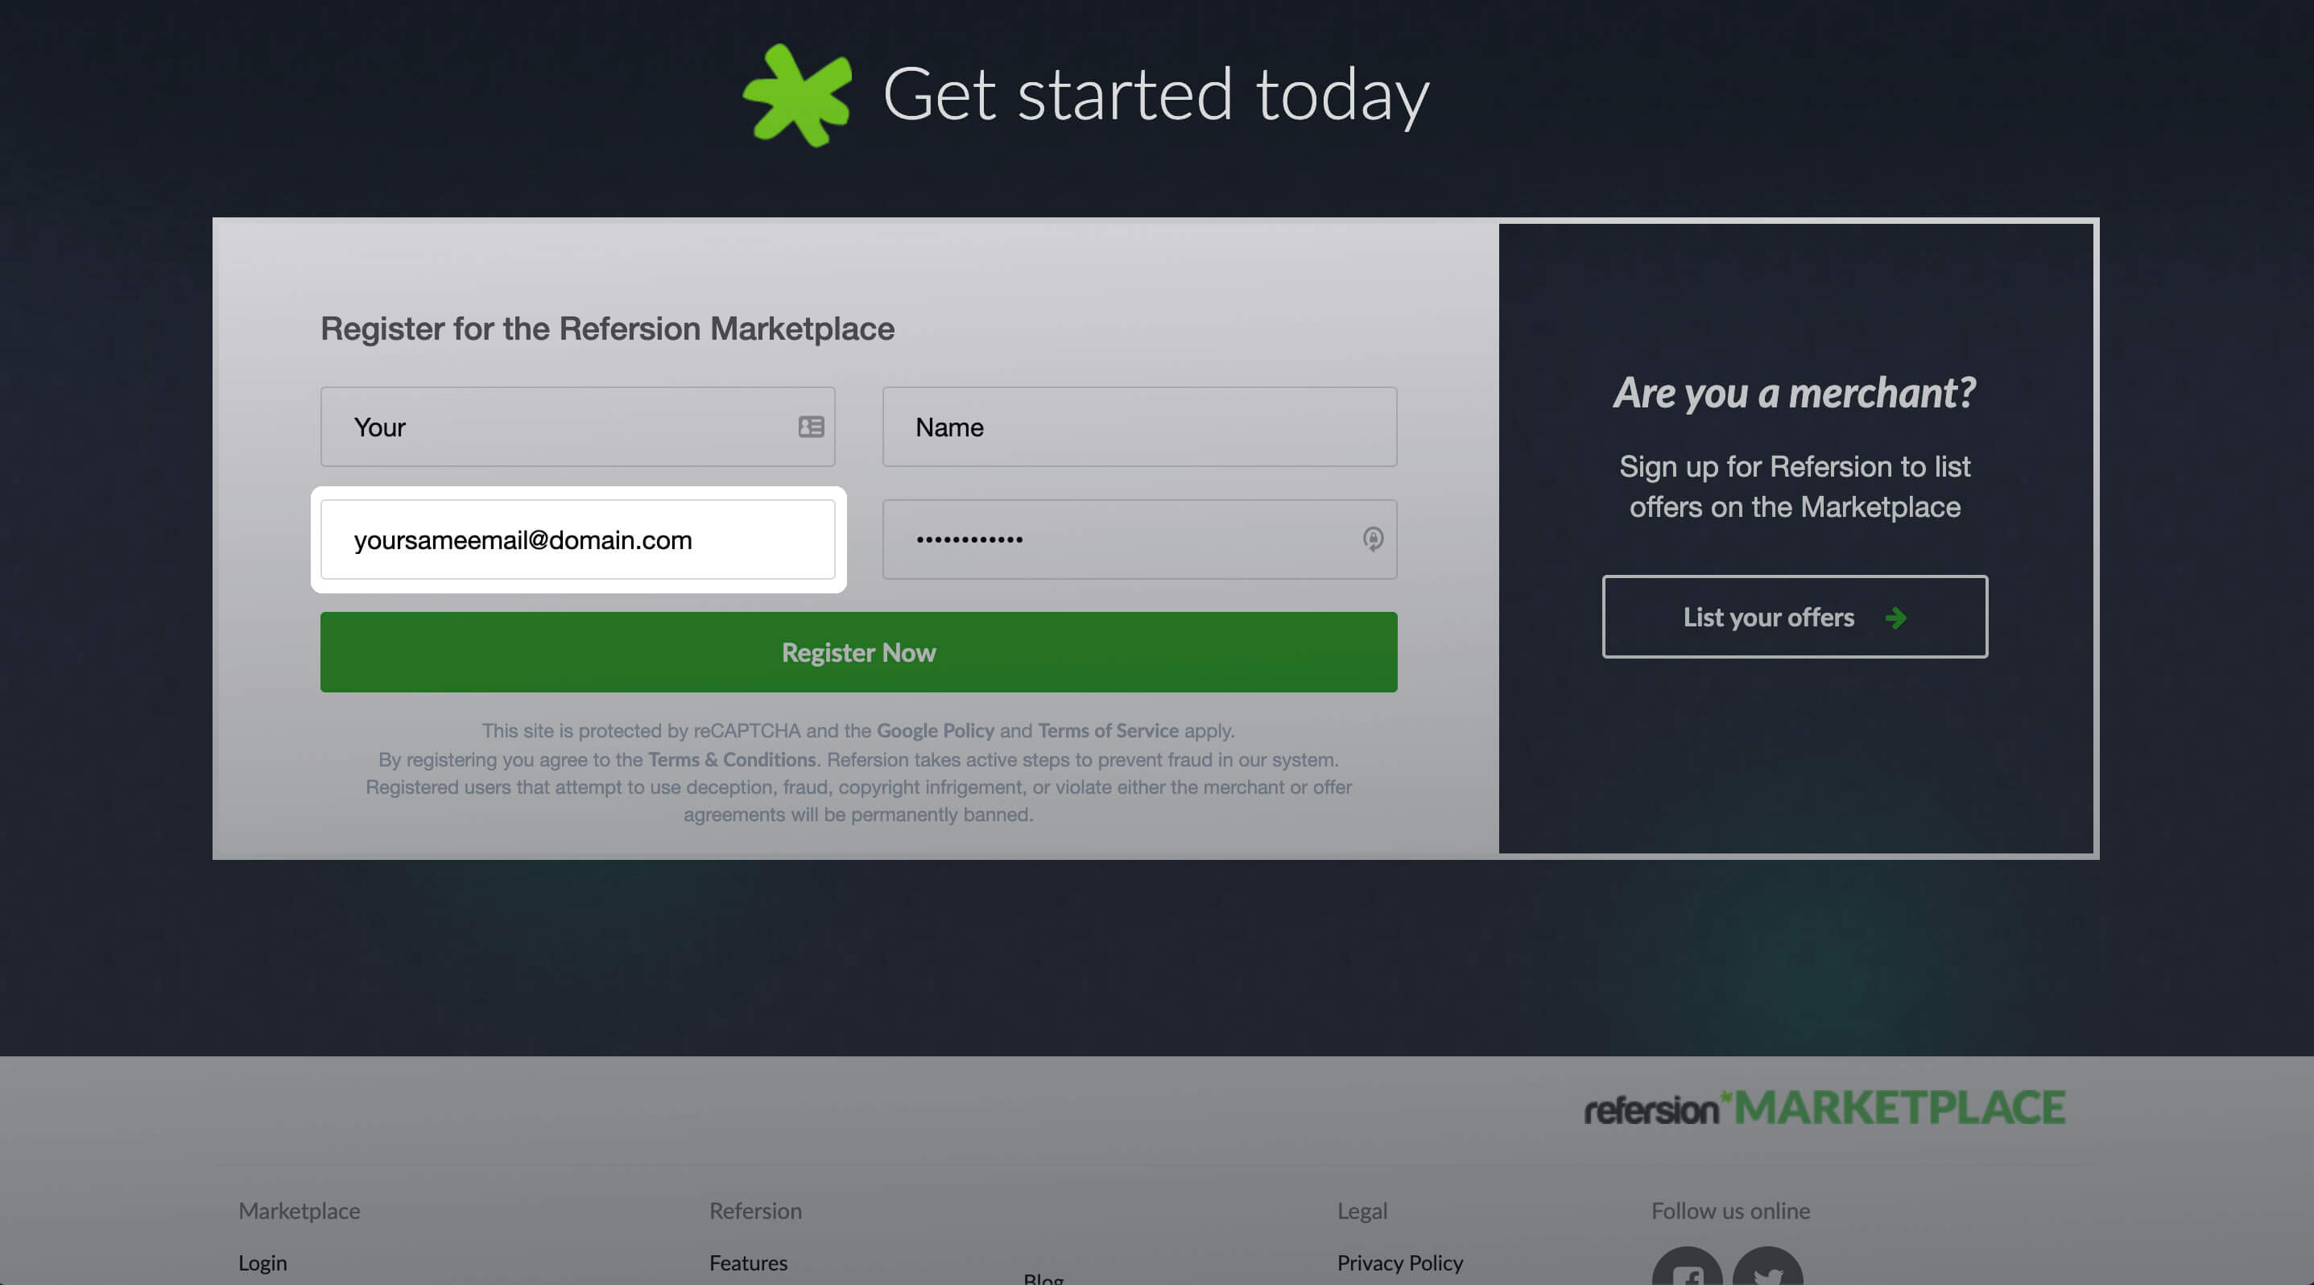Click the Follow us online footer heading
Viewport: 2314px width, 1285px height.
[x=1730, y=1210]
